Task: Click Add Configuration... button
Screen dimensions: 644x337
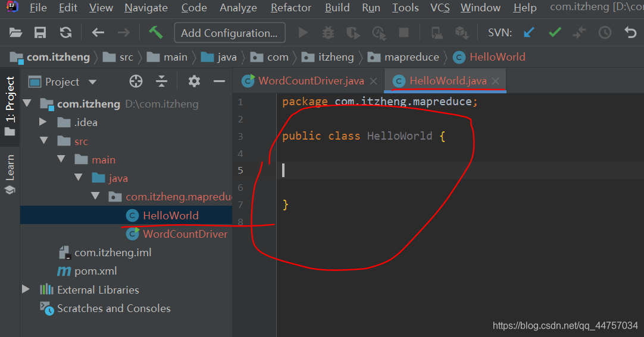Action: (x=229, y=33)
